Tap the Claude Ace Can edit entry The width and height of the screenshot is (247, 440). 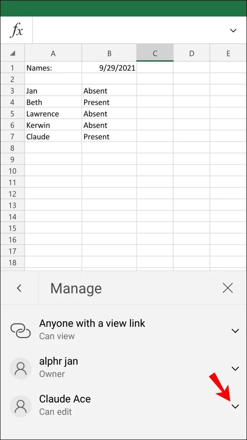tap(124, 406)
